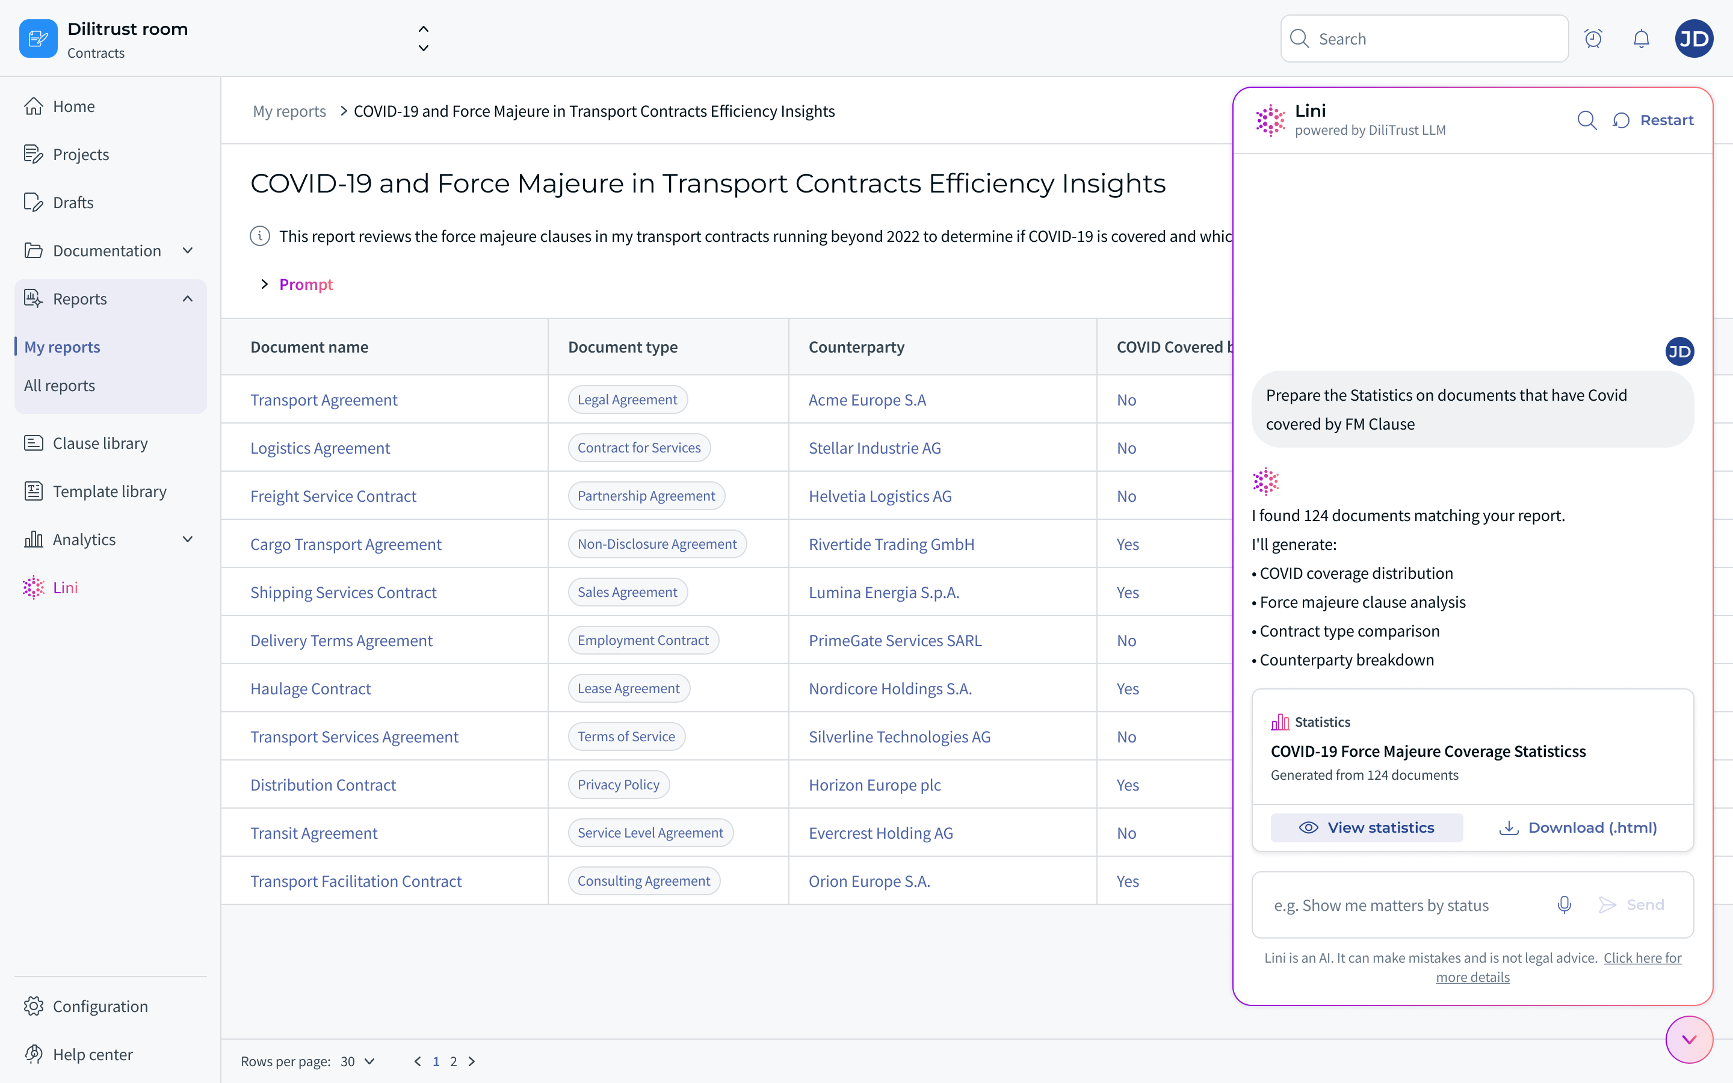The height and width of the screenshot is (1083, 1733).
Task: Click the My reports breadcrumb link
Action: point(289,111)
